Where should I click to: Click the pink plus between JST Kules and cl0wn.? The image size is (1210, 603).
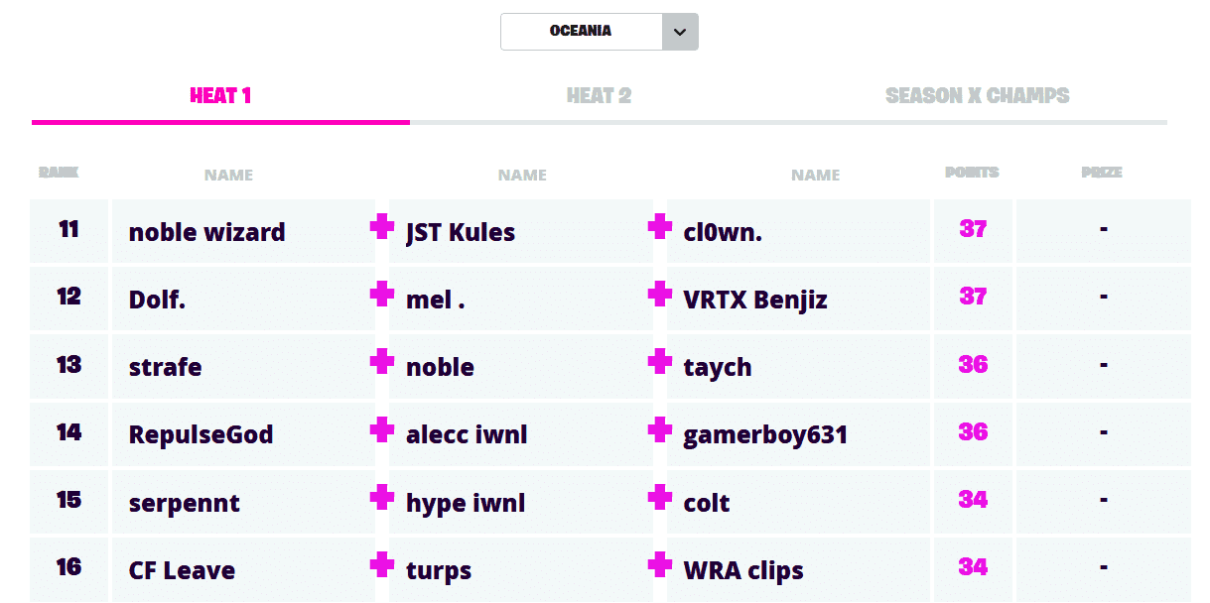click(x=659, y=228)
